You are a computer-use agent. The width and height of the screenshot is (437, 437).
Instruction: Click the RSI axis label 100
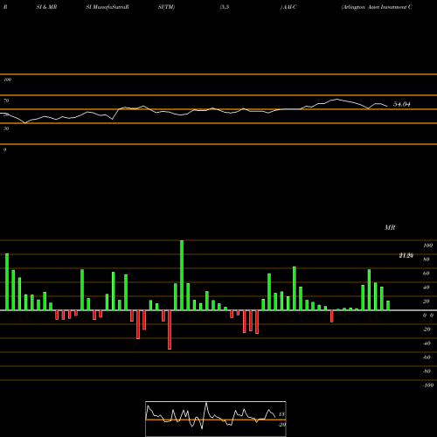point(7,80)
